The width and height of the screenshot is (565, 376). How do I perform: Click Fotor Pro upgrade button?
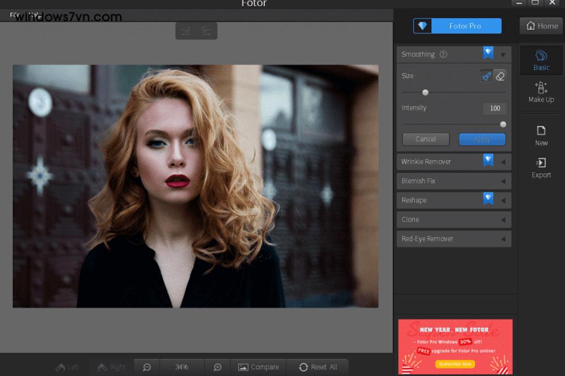click(457, 26)
